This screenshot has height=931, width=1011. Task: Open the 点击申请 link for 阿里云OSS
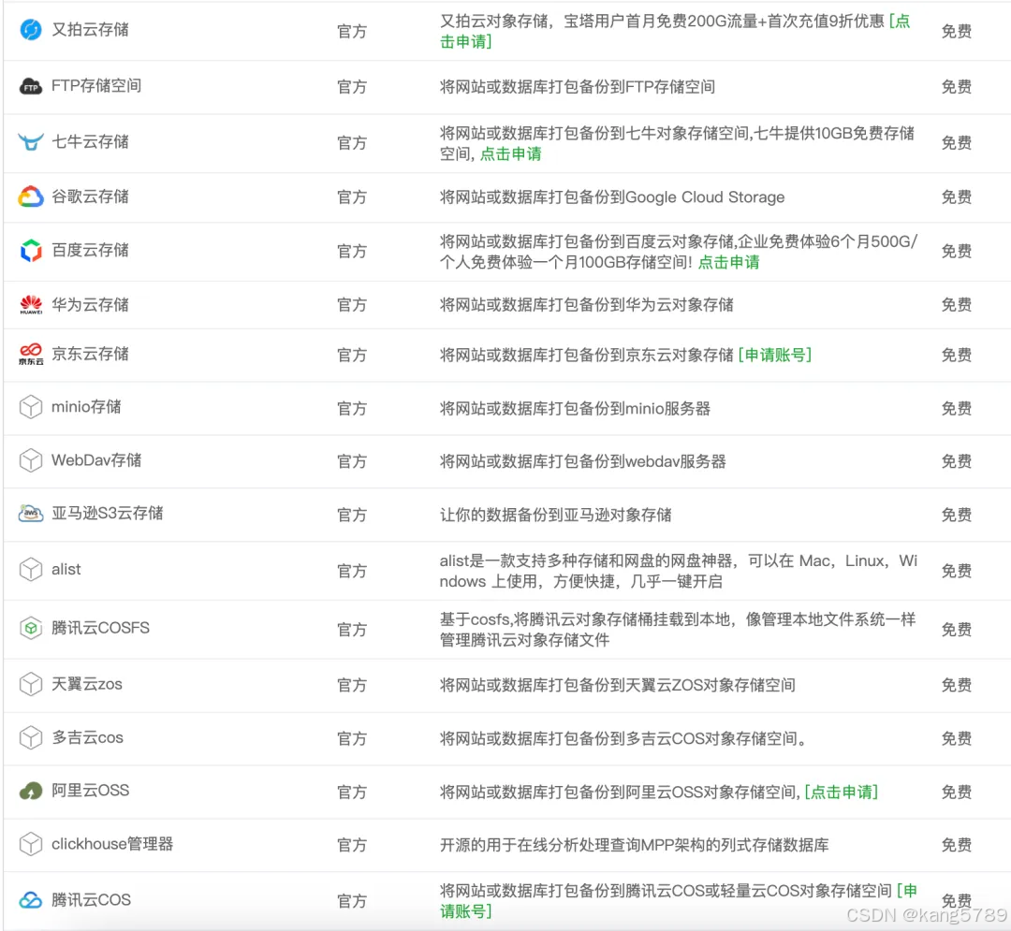tap(842, 792)
